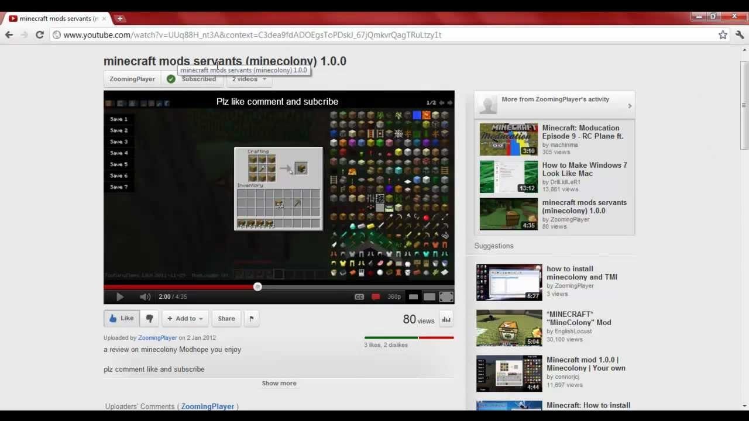Open Minecraft mod 1.0.0 Minecolony video

click(x=586, y=364)
